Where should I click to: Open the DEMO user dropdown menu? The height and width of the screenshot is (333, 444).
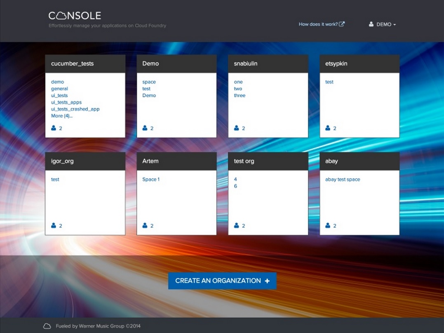[x=382, y=24]
